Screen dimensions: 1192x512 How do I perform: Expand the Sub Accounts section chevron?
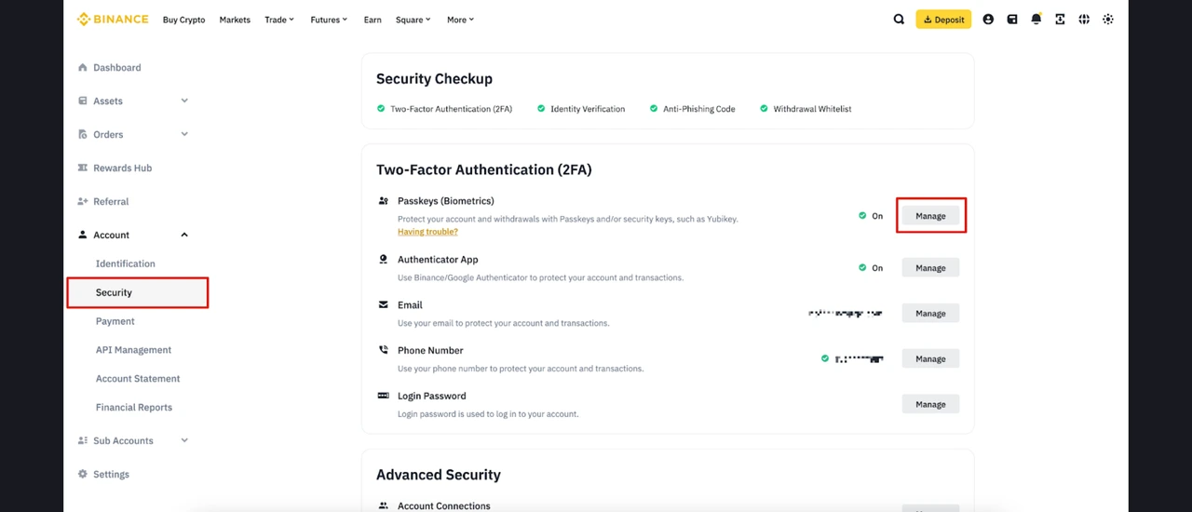(184, 440)
